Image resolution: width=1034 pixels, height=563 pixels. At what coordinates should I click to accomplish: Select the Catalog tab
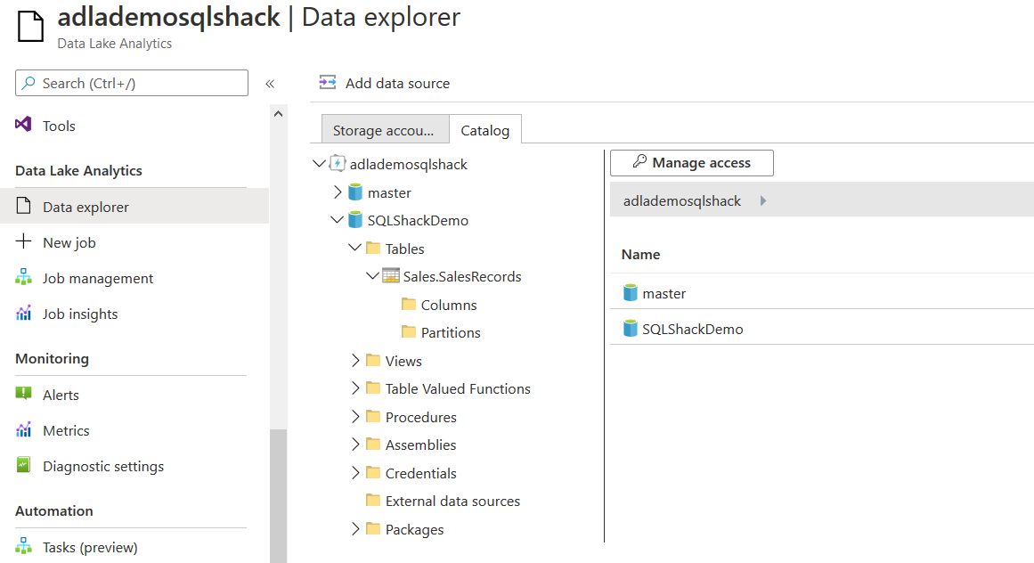coord(485,130)
